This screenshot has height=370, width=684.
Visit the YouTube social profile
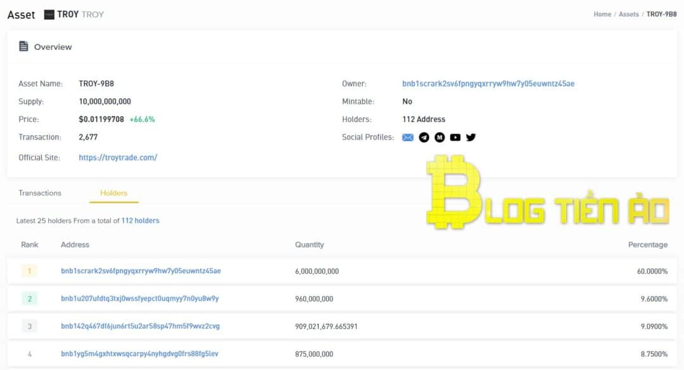(455, 137)
